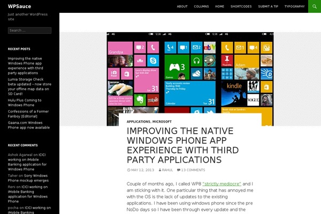Open the Typography menu item
This screenshot has height=214, width=321.
(294, 6)
